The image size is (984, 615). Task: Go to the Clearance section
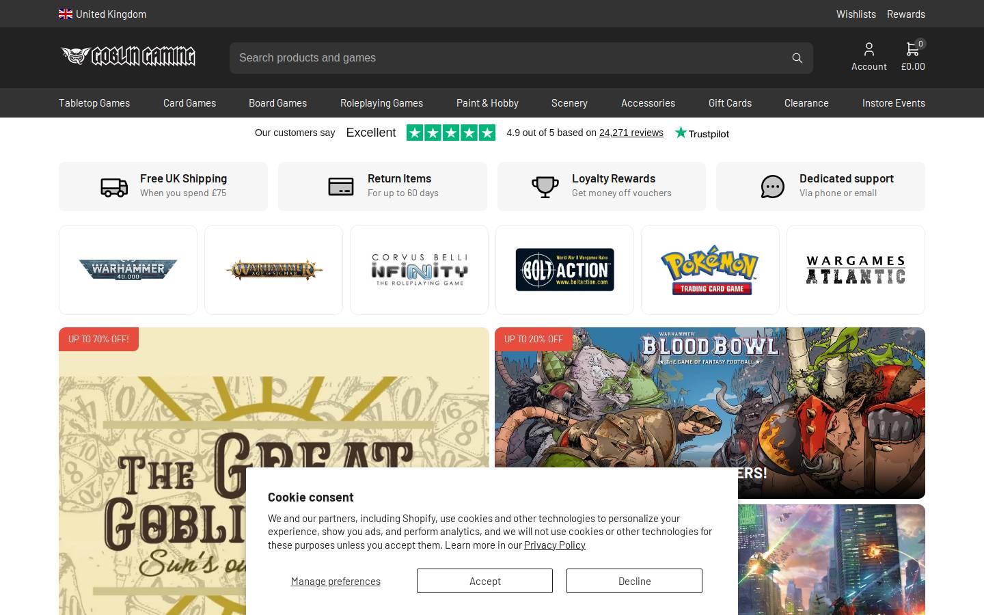click(x=806, y=103)
